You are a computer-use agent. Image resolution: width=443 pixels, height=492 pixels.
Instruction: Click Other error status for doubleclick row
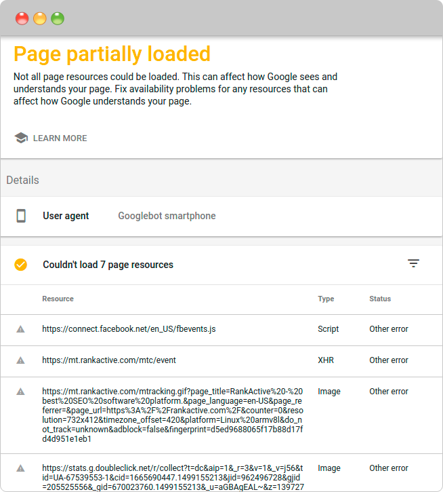(389, 468)
